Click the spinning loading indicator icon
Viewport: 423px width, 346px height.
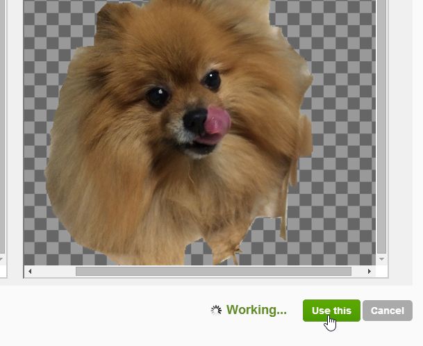pos(216,311)
